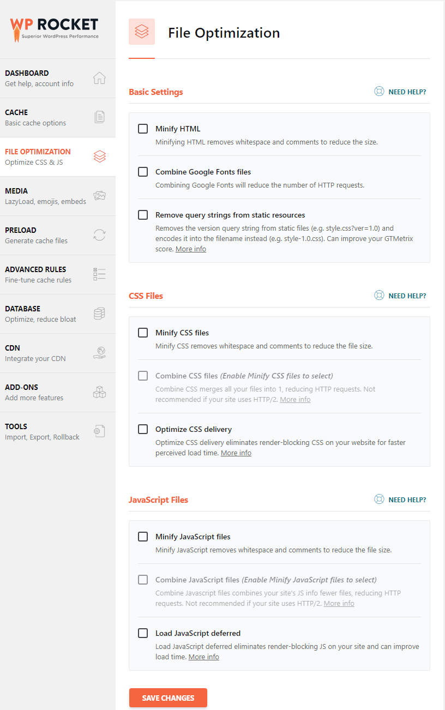Open More info link under Combine CSS files
445x710 pixels.
pyautogui.click(x=295, y=400)
